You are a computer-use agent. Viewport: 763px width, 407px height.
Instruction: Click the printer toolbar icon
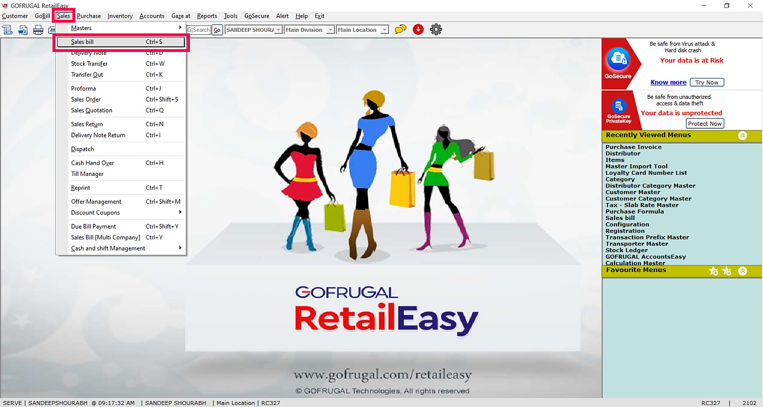[x=38, y=30]
